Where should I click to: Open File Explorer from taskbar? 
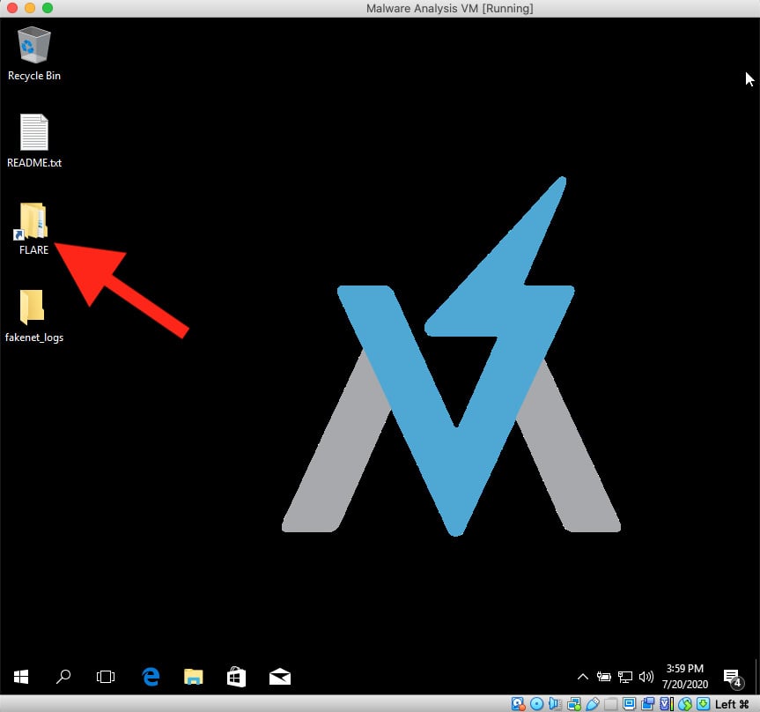coord(193,677)
